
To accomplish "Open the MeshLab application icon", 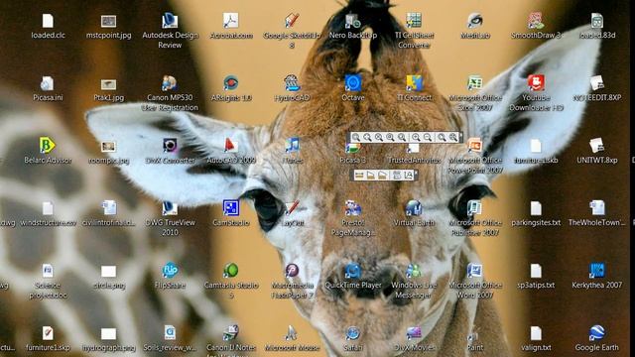I will pos(475,21).
